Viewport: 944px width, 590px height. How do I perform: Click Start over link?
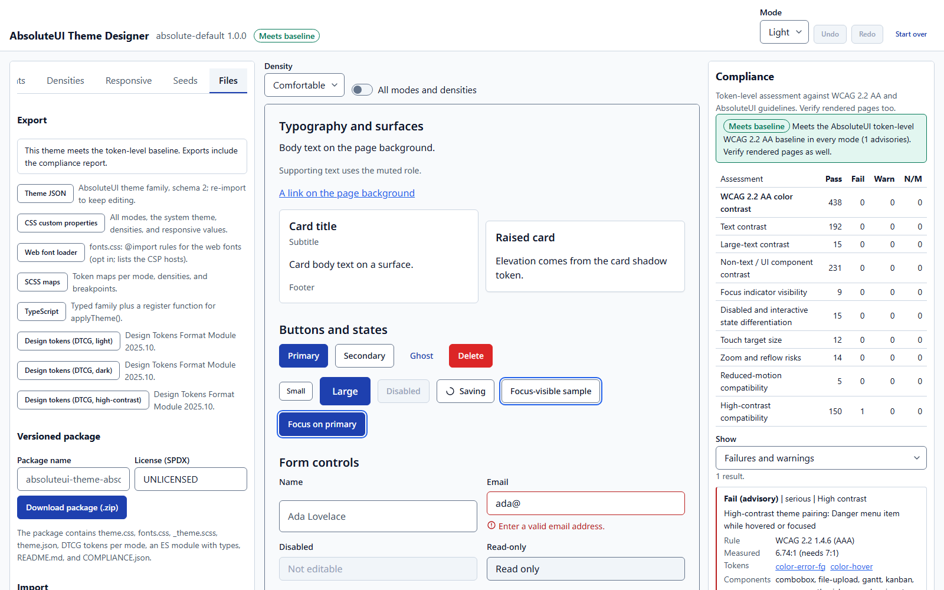tap(911, 34)
